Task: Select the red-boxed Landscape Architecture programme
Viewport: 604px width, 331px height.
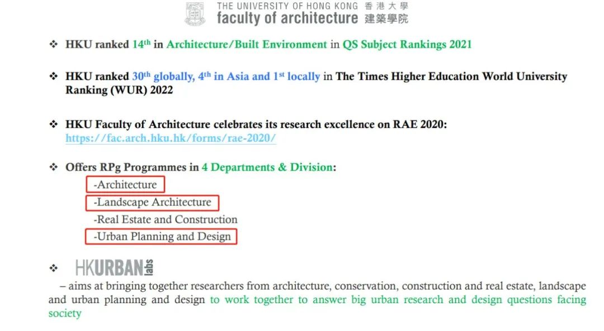Action: (151, 202)
